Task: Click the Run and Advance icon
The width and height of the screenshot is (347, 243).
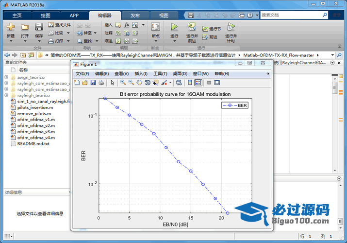Action: point(192,27)
